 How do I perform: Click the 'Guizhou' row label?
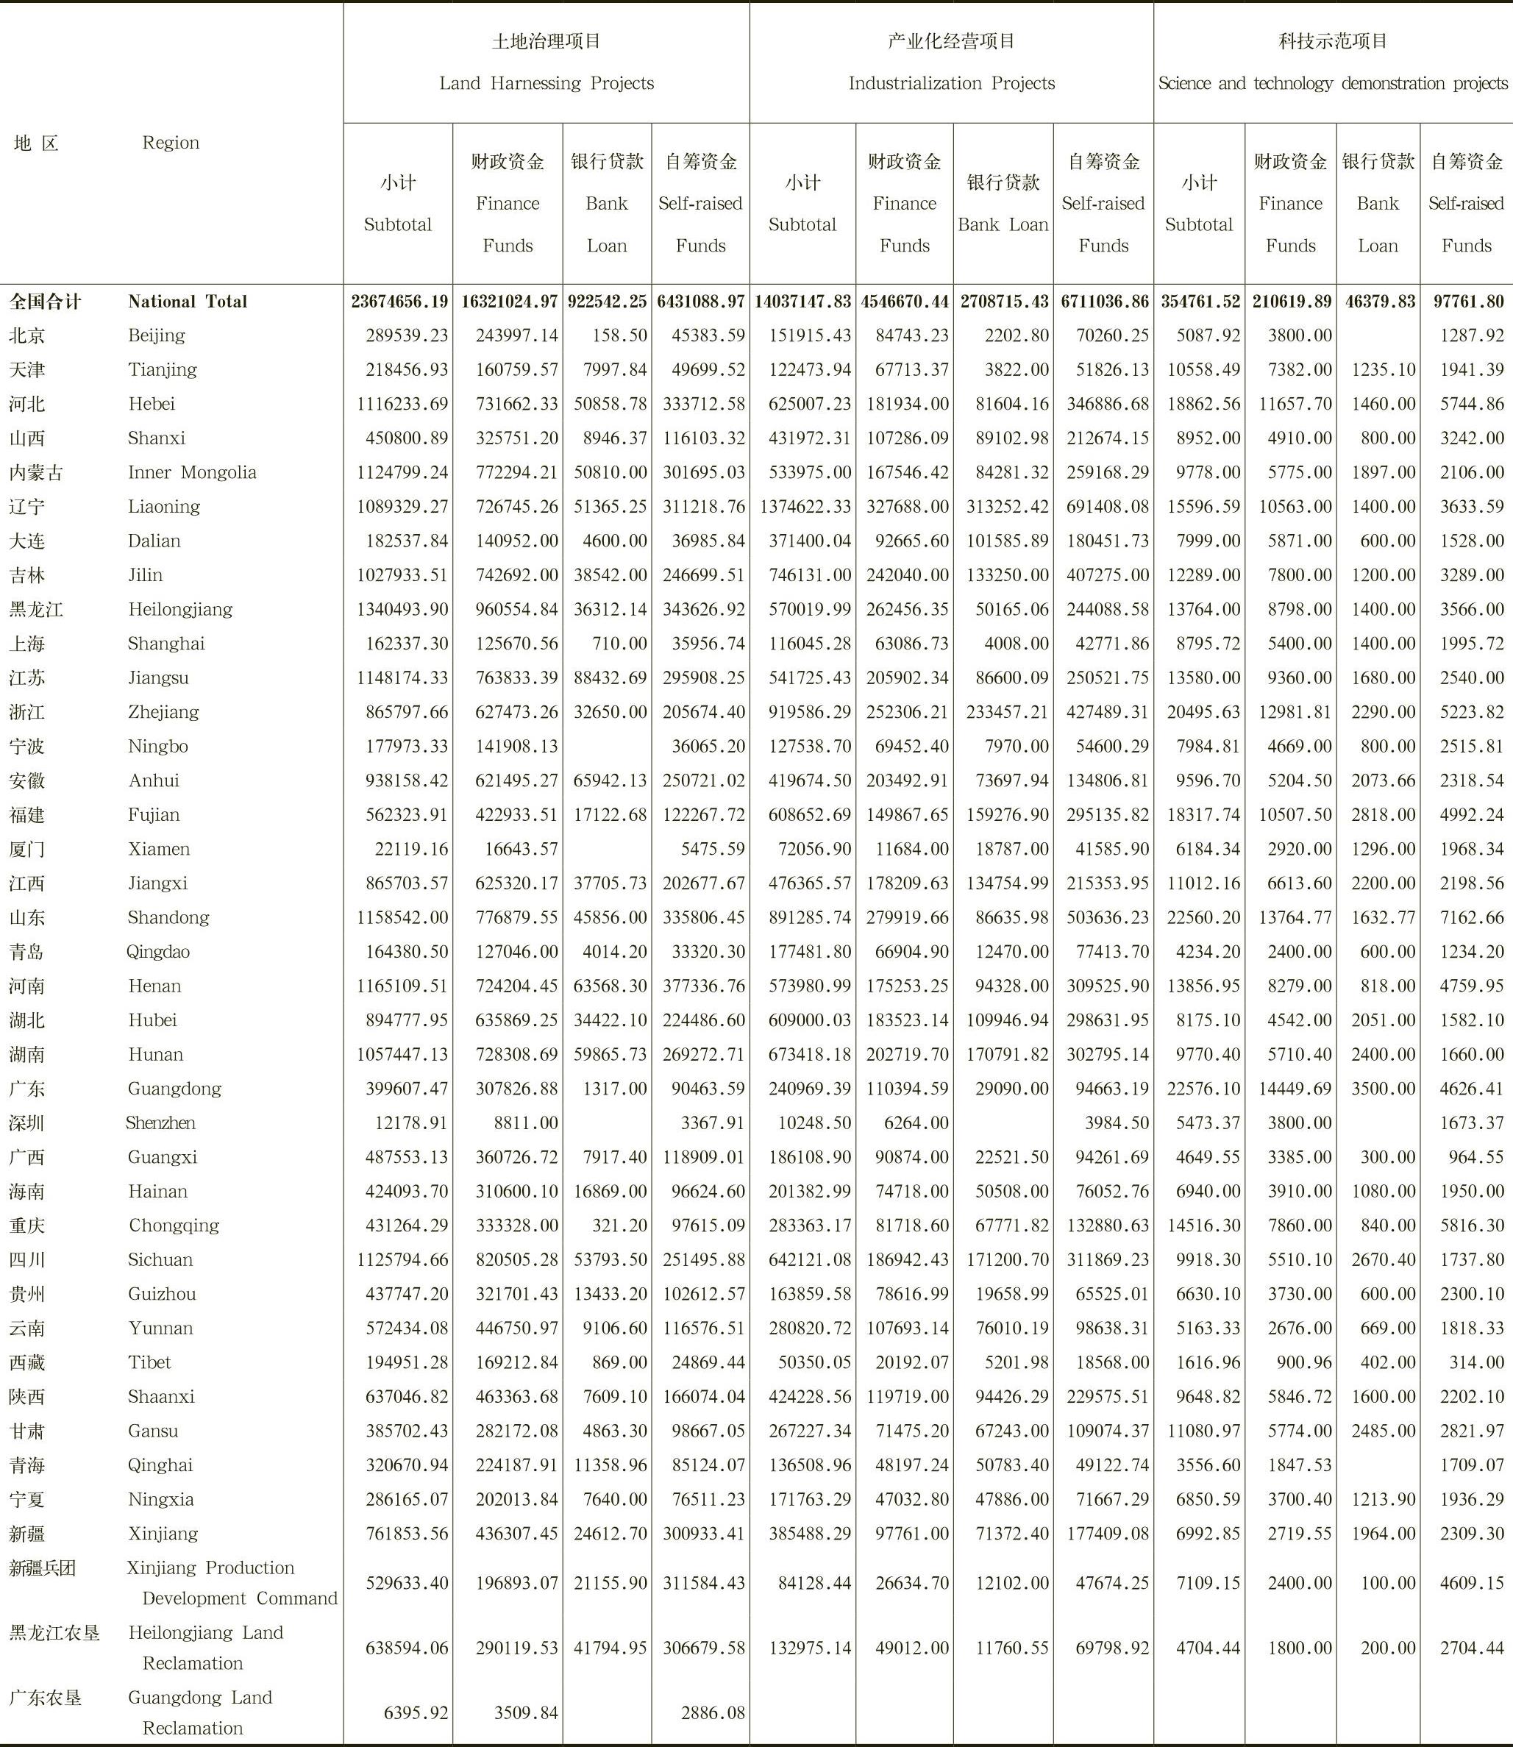pyautogui.click(x=161, y=1295)
